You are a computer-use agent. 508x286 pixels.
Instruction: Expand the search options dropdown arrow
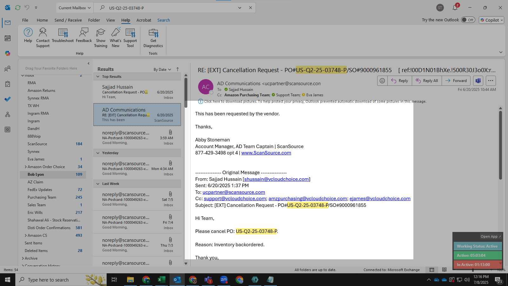(240, 8)
